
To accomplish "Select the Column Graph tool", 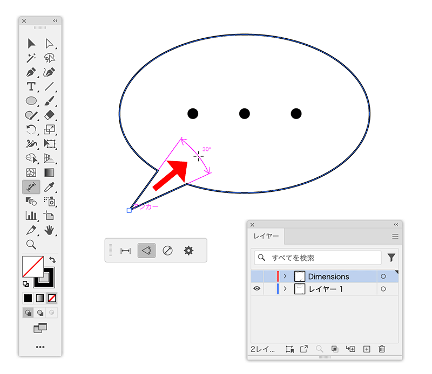I will pos(31,216).
